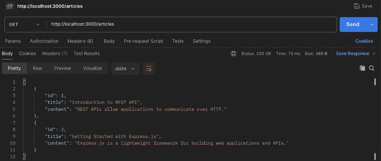Image resolution: width=381 pixels, height=161 pixels.
Task: Click the "Getting Started with Express.js" value
Action: pos(114,136)
